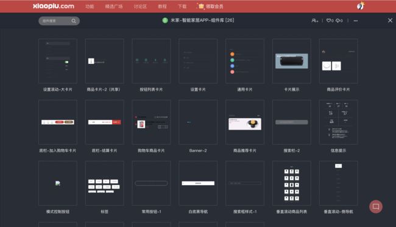Open the 购物车商品卡片 thumbnail
The height and width of the screenshot is (227, 396).
click(x=151, y=122)
